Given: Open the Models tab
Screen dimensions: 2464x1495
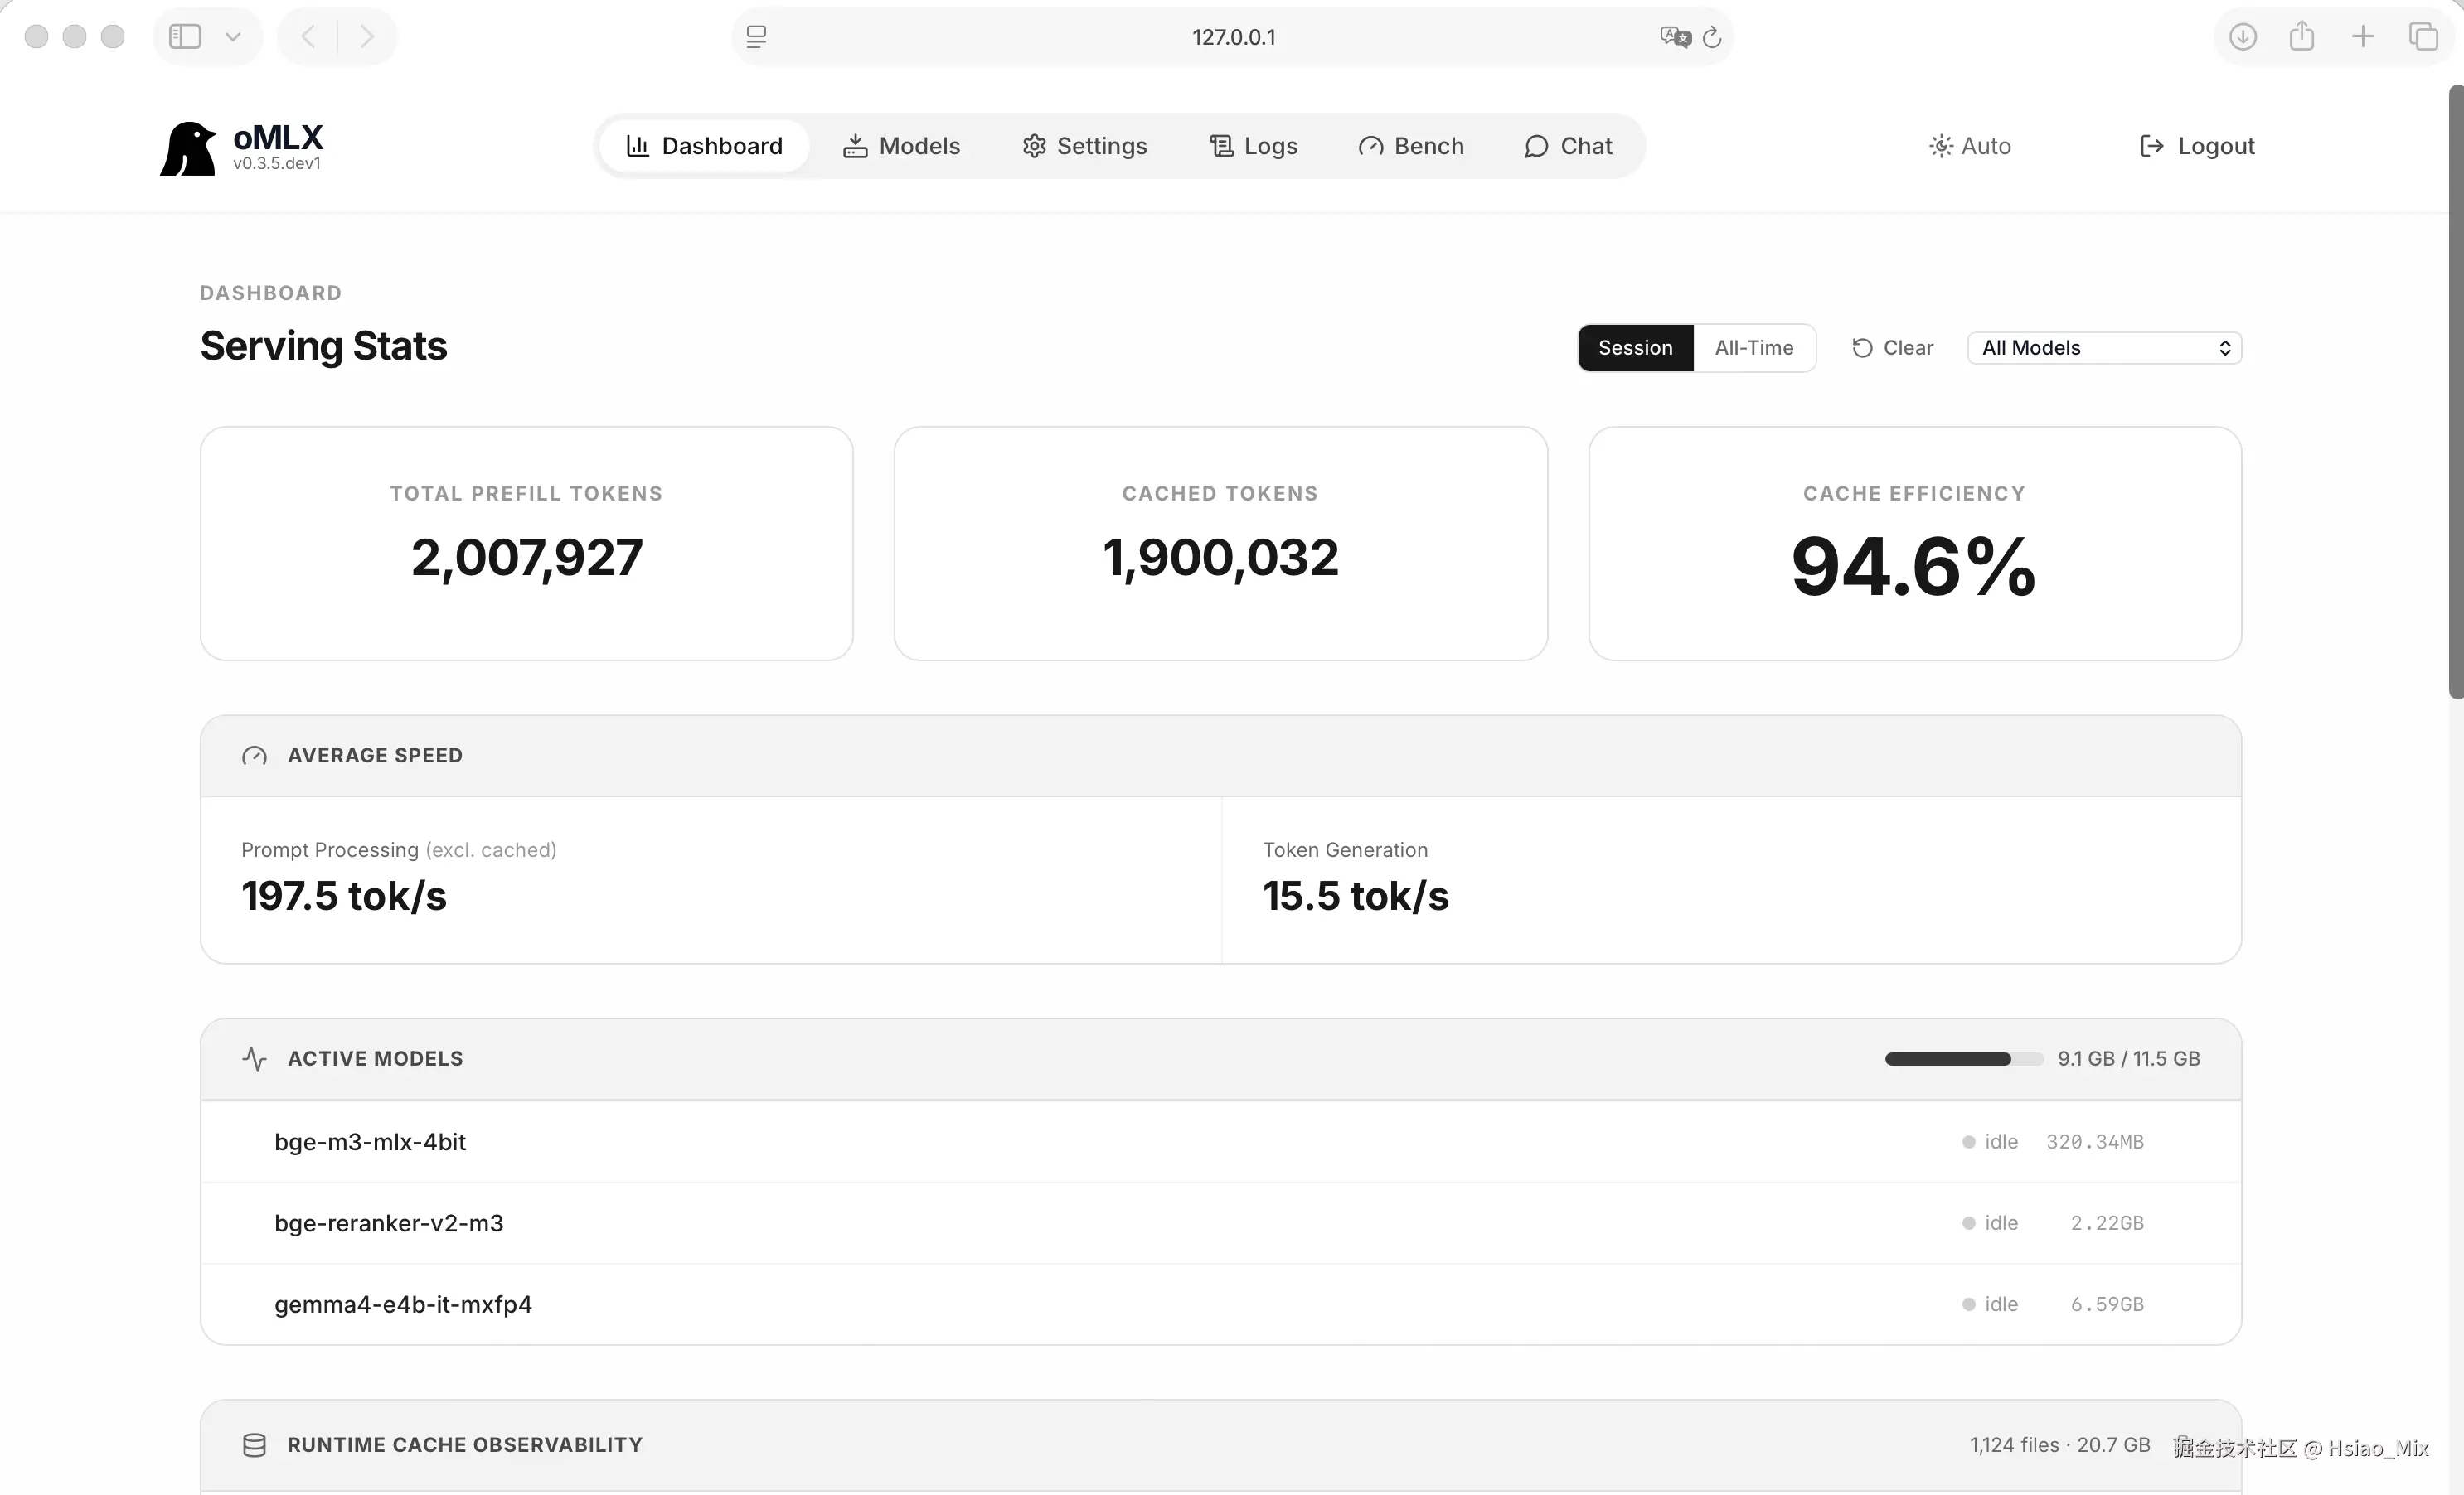Looking at the screenshot, I should 902,146.
